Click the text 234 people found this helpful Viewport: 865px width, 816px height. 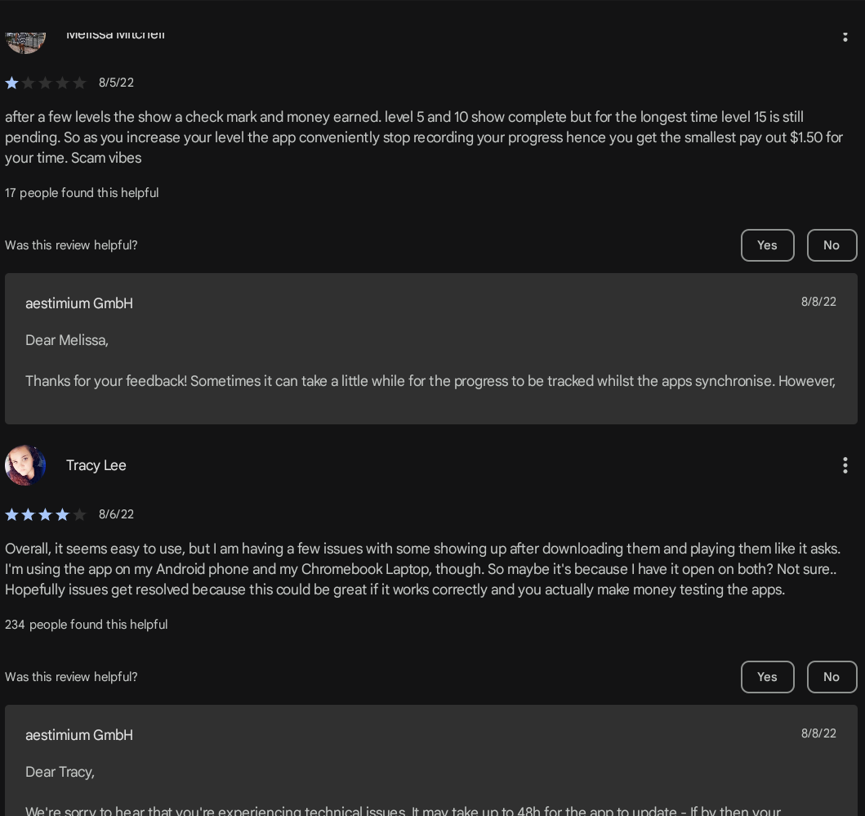[86, 624]
